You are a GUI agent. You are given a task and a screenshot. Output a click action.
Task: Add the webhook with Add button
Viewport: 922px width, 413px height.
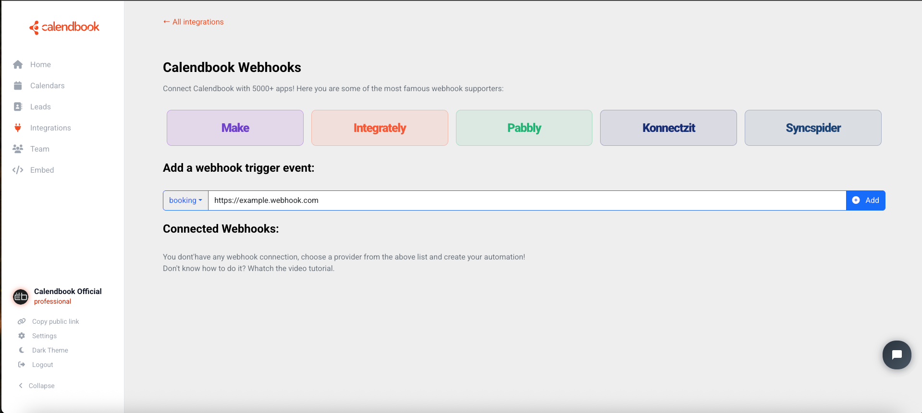866,201
